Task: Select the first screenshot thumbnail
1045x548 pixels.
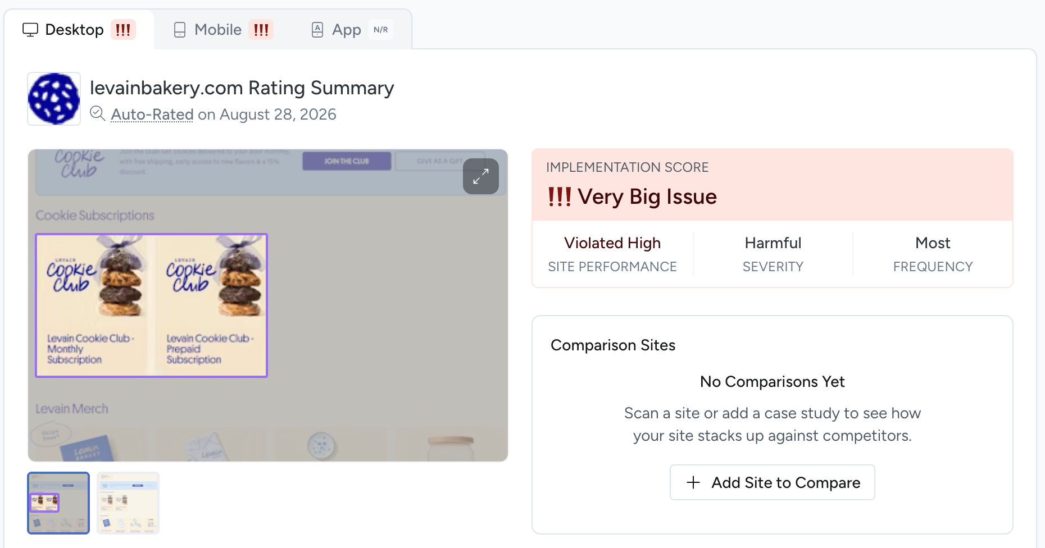Action: pos(58,503)
